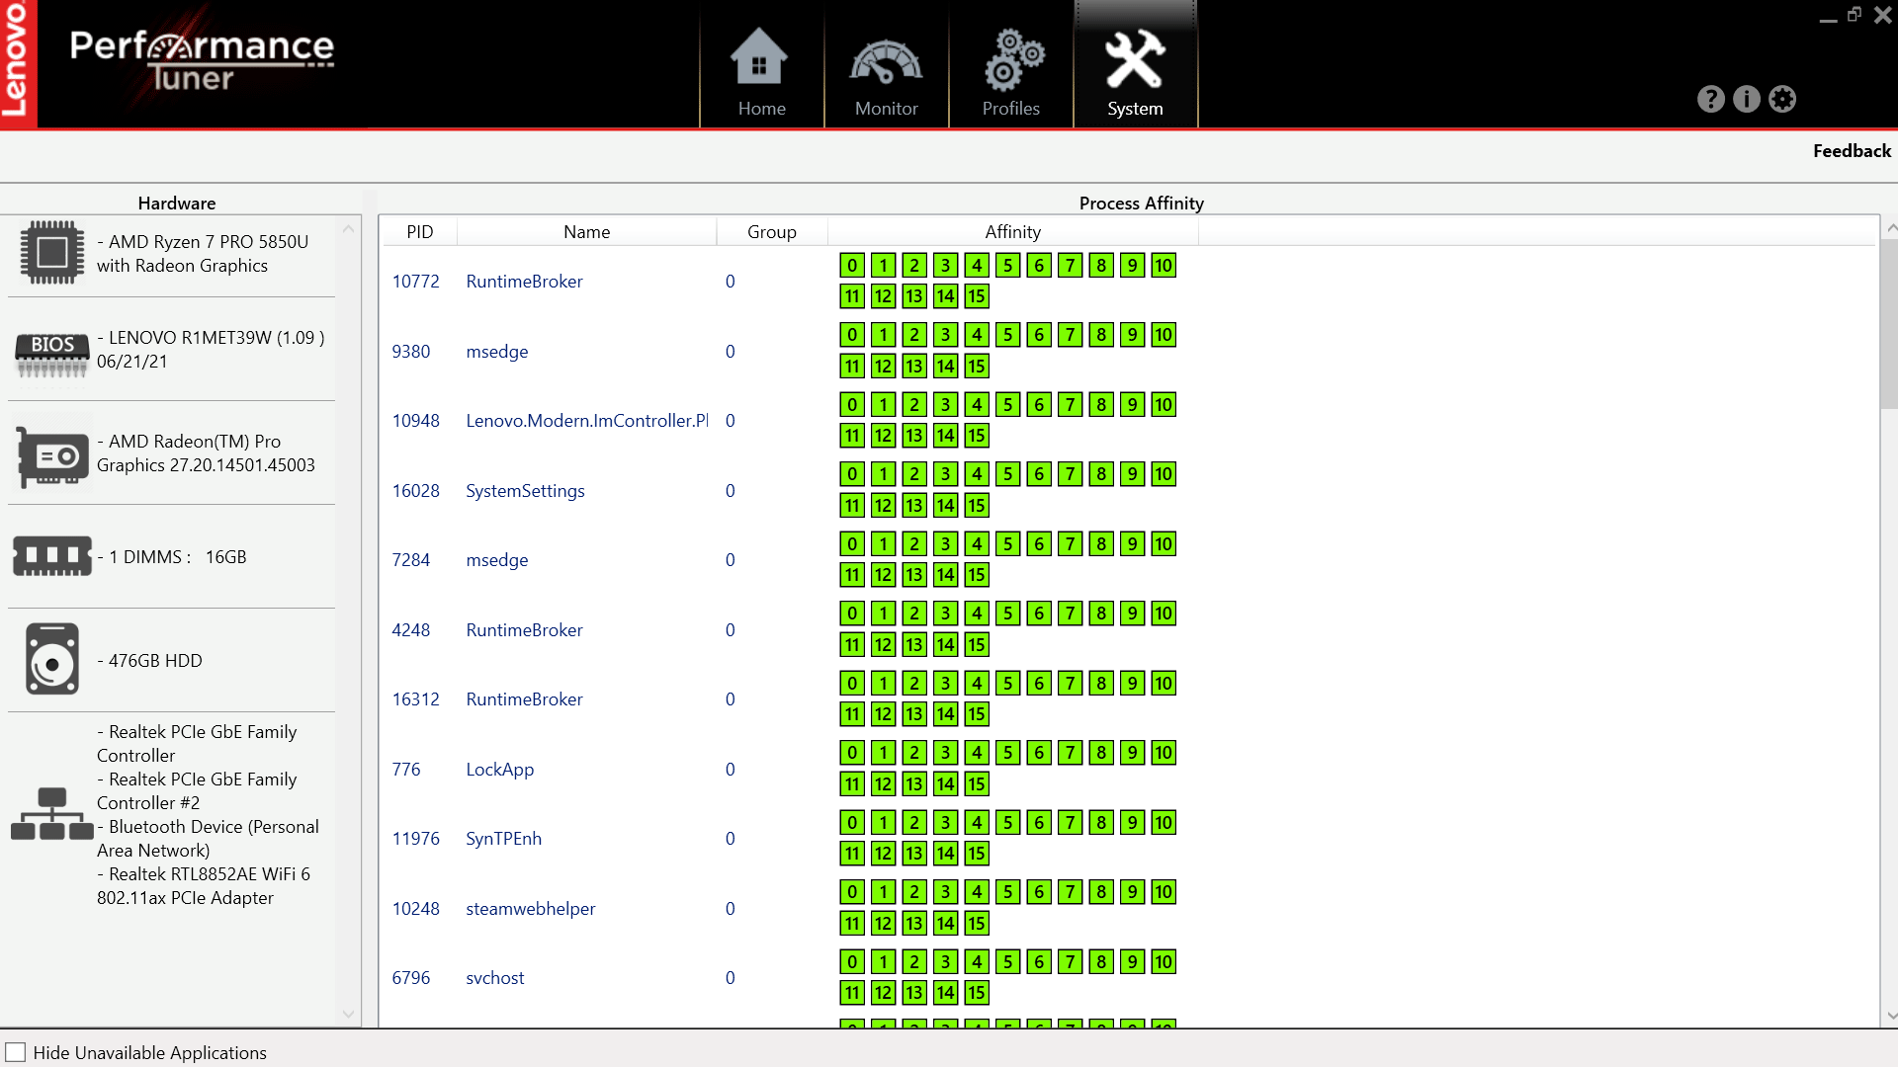The height and width of the screenshot is (1067, 1898).
Task: Toggle core 12 affinity for msedge 7284
Action: [x=883, y=574]
